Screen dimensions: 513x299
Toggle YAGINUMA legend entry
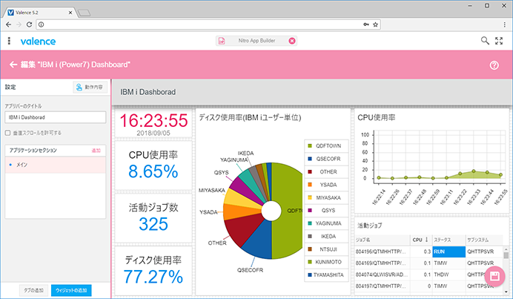(x=326, y=223)
